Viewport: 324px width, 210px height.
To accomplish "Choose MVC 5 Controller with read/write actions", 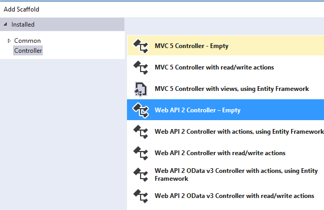I will tap(214, 67).
